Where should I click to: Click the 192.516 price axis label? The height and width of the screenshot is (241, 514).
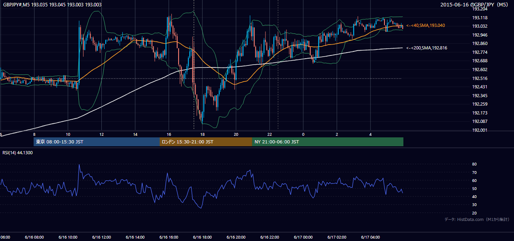480,78
